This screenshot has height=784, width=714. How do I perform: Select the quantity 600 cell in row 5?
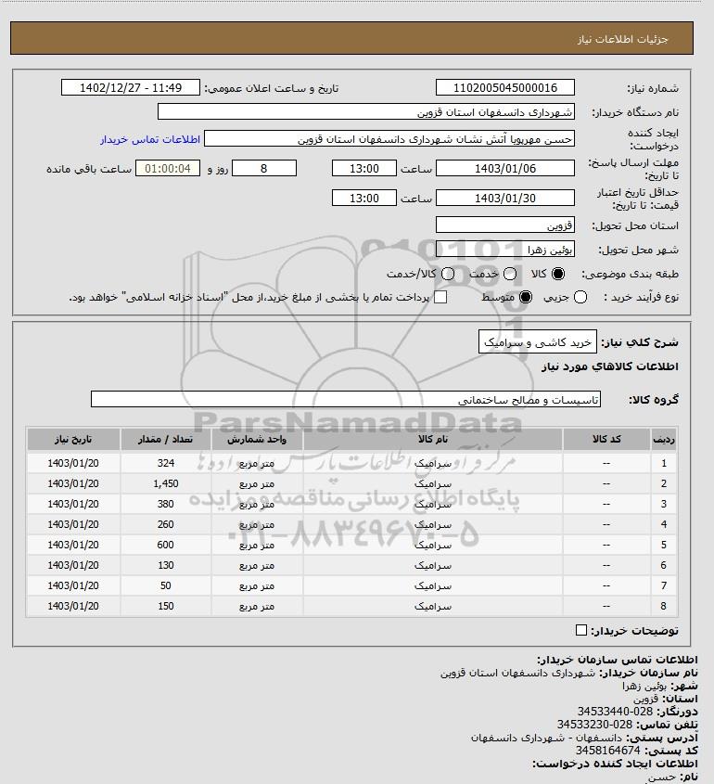[x=166, y=545]
